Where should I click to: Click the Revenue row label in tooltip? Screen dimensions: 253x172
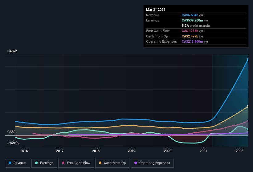(x=153, y=15)
